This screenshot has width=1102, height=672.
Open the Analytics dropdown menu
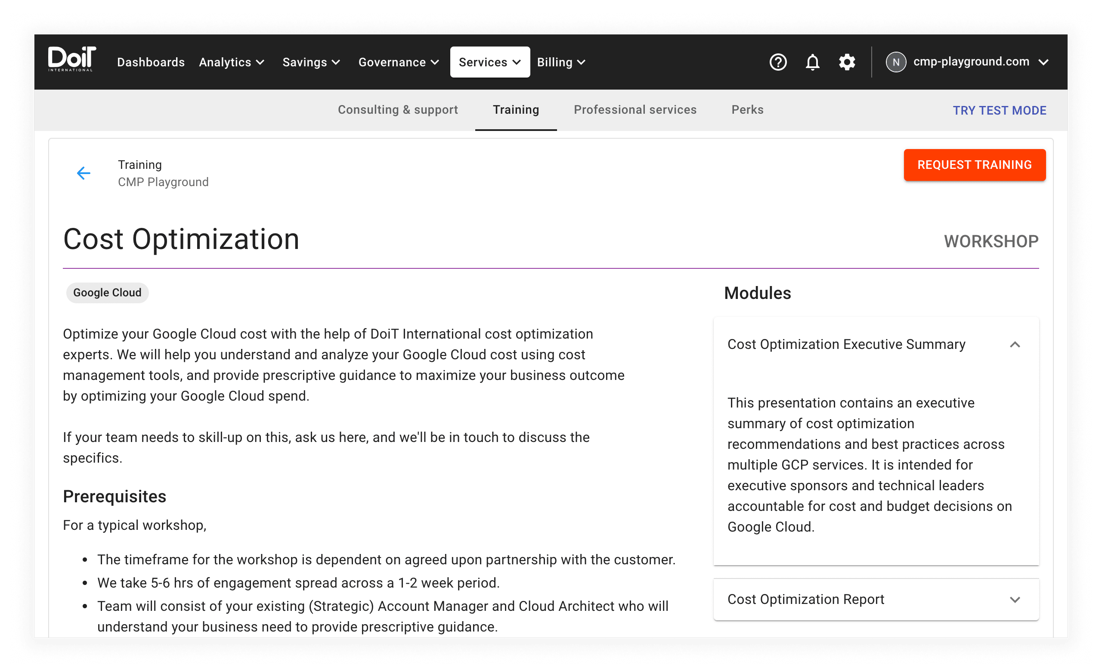coord(232,62)
